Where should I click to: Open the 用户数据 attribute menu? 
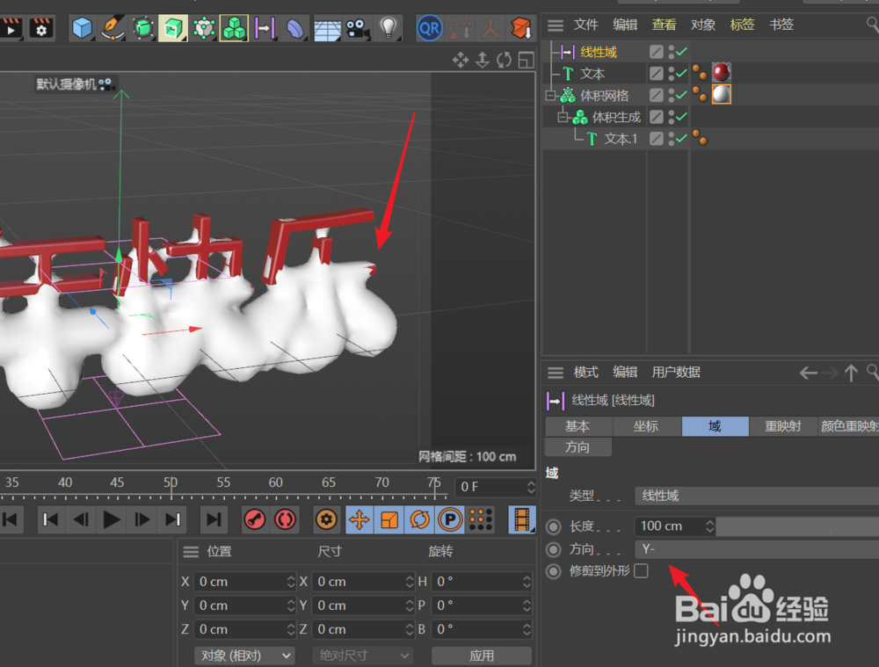coord(675,373)
